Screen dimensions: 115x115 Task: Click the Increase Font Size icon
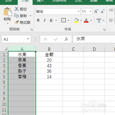(x=96, y=11)
